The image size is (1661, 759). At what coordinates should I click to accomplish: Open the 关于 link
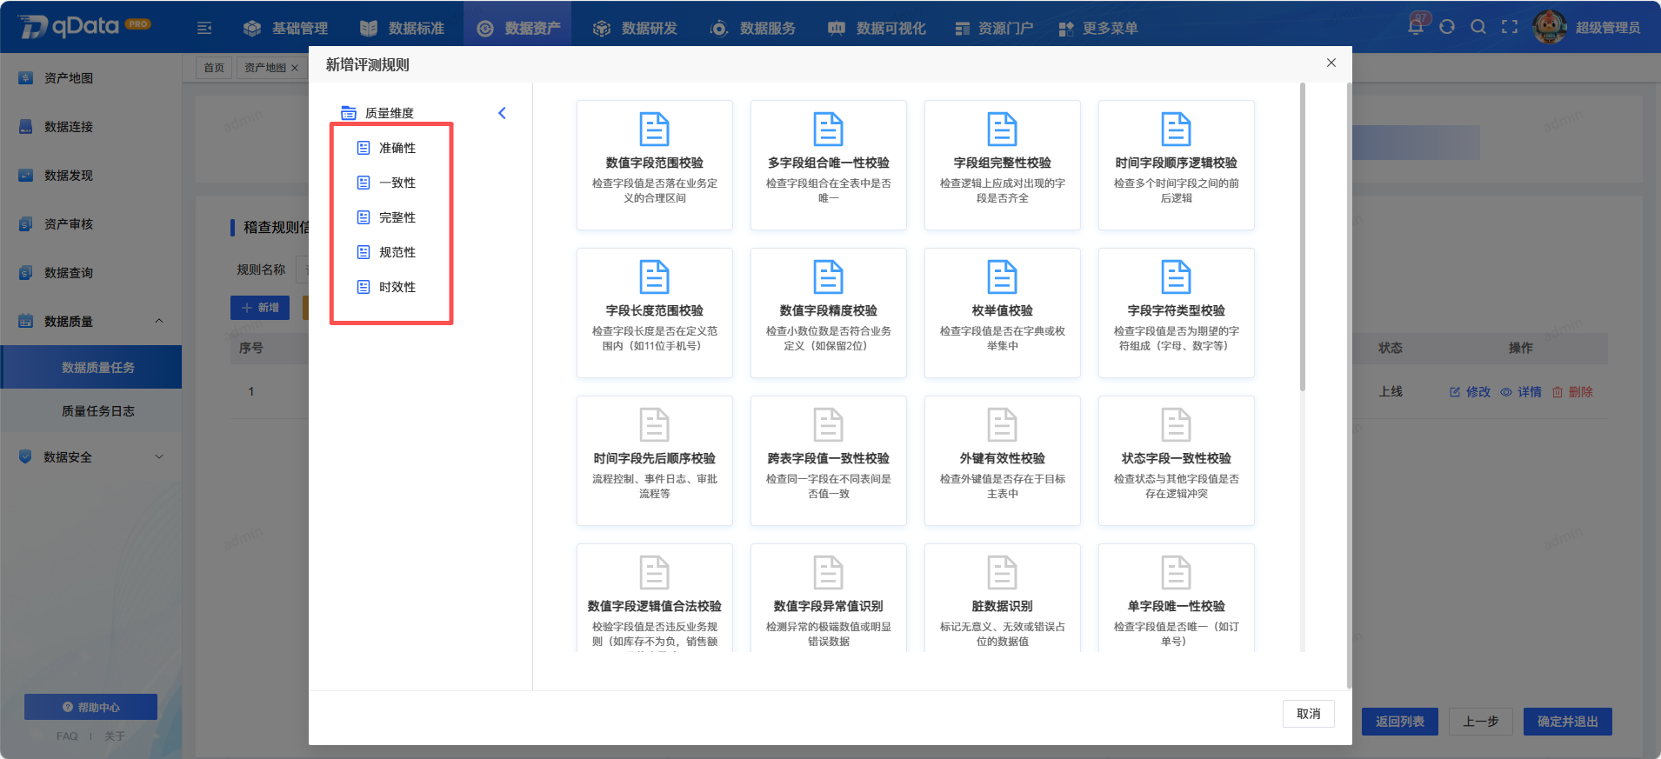tap(115, 736)
